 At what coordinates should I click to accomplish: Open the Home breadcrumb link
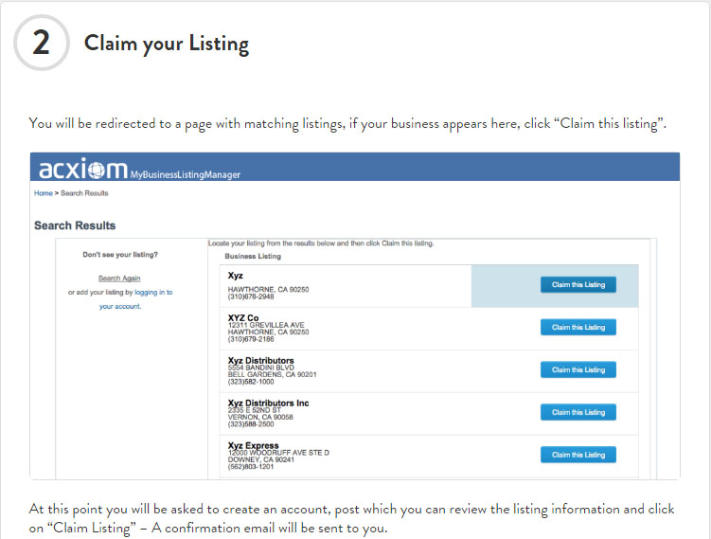point(44,193)
